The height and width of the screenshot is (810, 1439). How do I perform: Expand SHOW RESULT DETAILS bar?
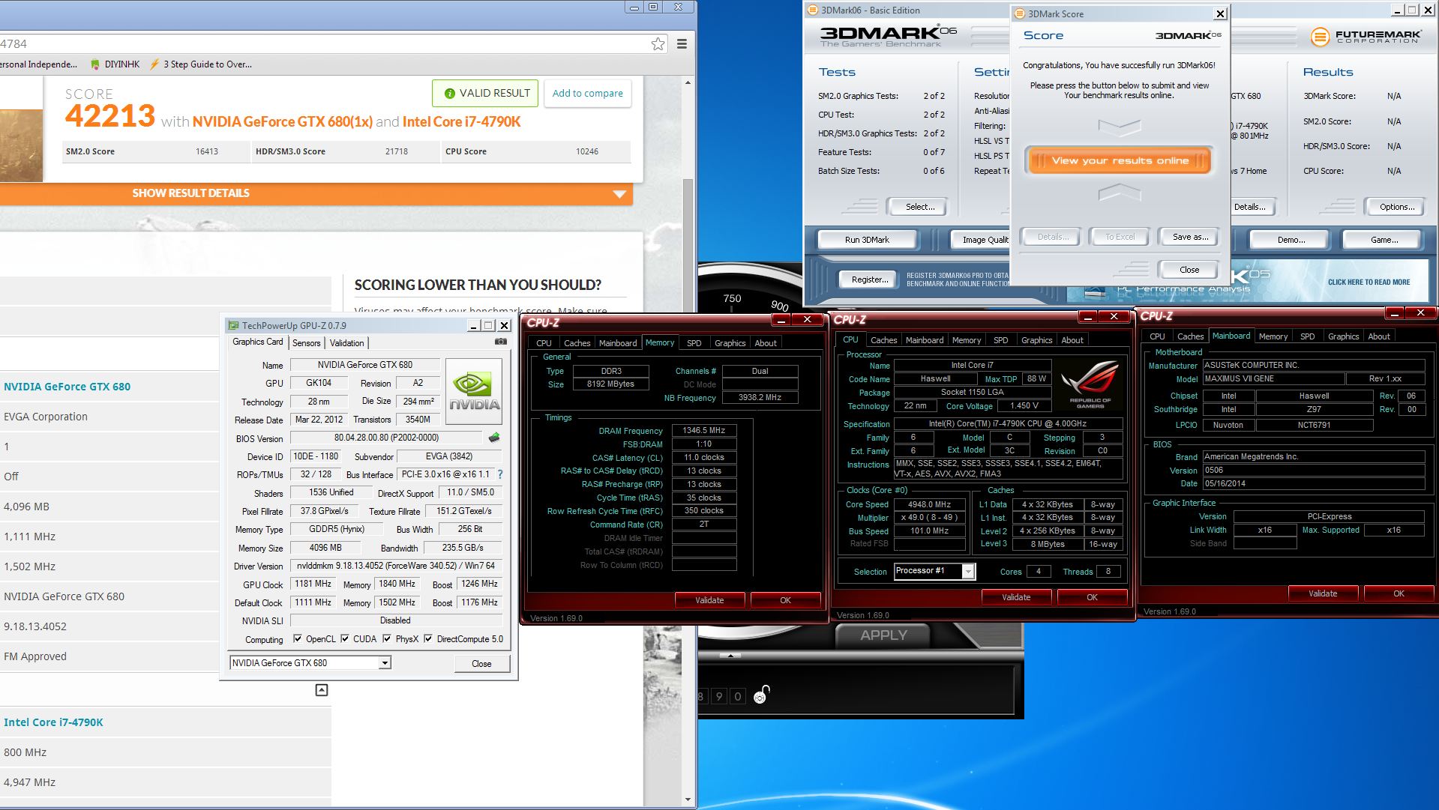(315, 193)
